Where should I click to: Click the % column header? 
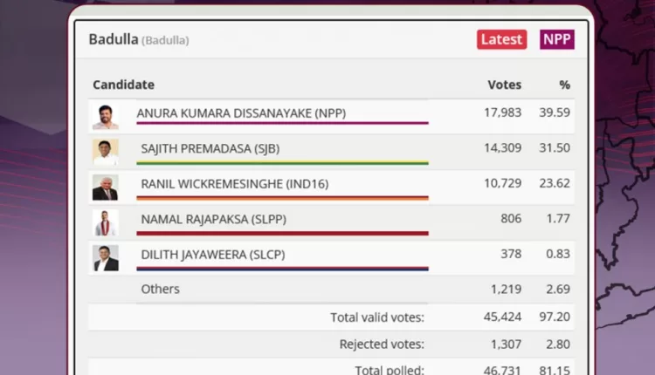pyautogui.click(x=564, y=85)
